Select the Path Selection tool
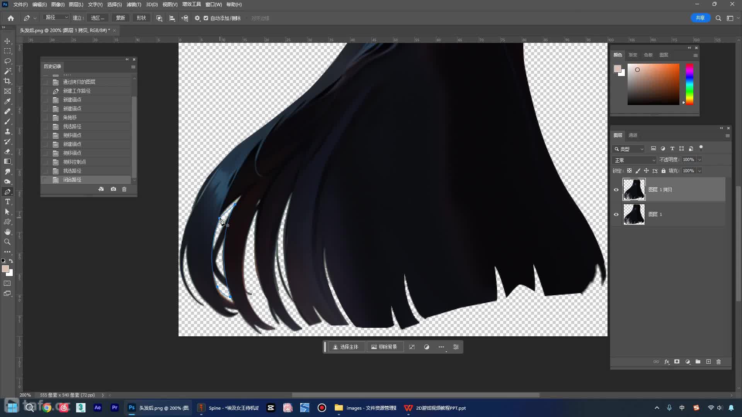This screenshot has width=742, height=417. coord(7,212)
